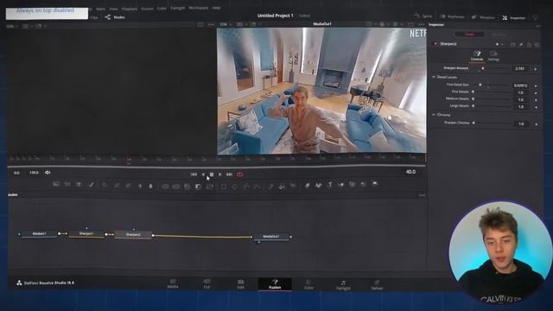Add a pRender particle node from toolbar
The image size is (553, 311).
click(x=293, y=186)
